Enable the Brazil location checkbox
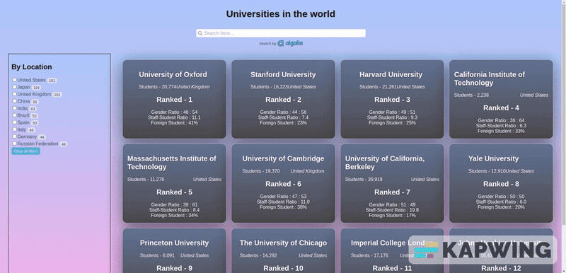566x273 pixels. click(x=14, y=115)
